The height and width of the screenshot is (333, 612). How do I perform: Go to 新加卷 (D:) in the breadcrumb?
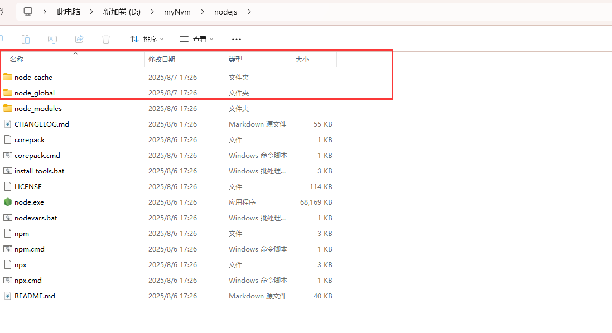point(122,12)
